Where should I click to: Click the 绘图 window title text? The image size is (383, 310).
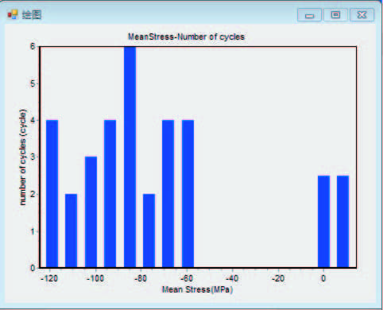point(32,14)
